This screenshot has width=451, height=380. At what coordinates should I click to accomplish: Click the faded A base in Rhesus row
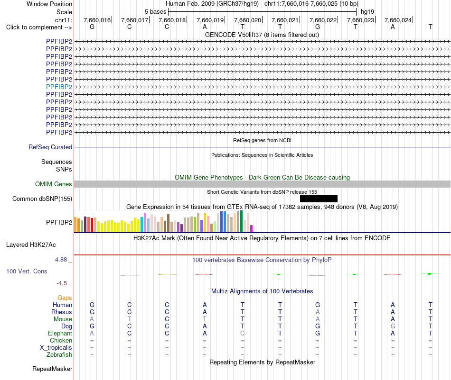coord(318,312)
